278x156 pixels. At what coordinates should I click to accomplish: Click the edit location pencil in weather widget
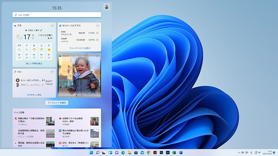tap(41, 30)
